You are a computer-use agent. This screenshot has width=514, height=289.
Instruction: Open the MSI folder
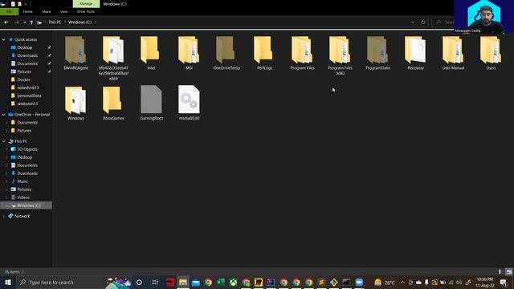coord(189,54)
